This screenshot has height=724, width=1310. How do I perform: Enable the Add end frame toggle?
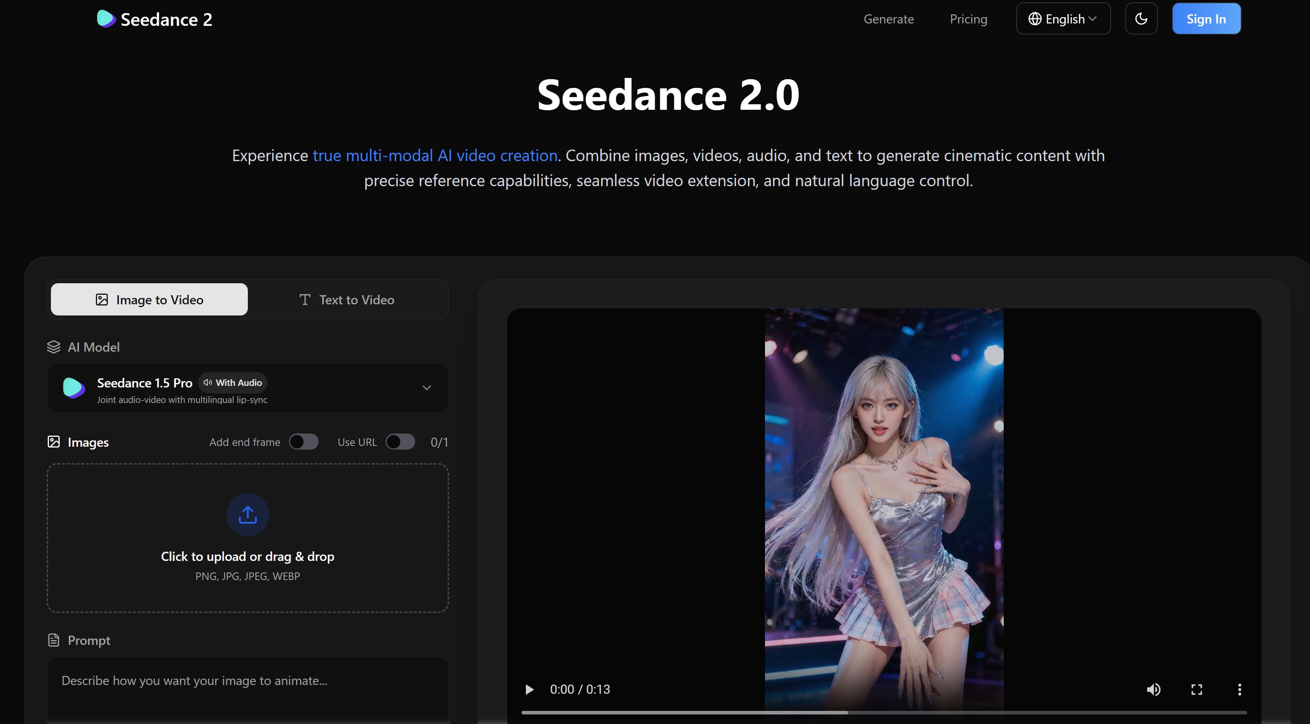pyautogui.click(x=304, y=442)
